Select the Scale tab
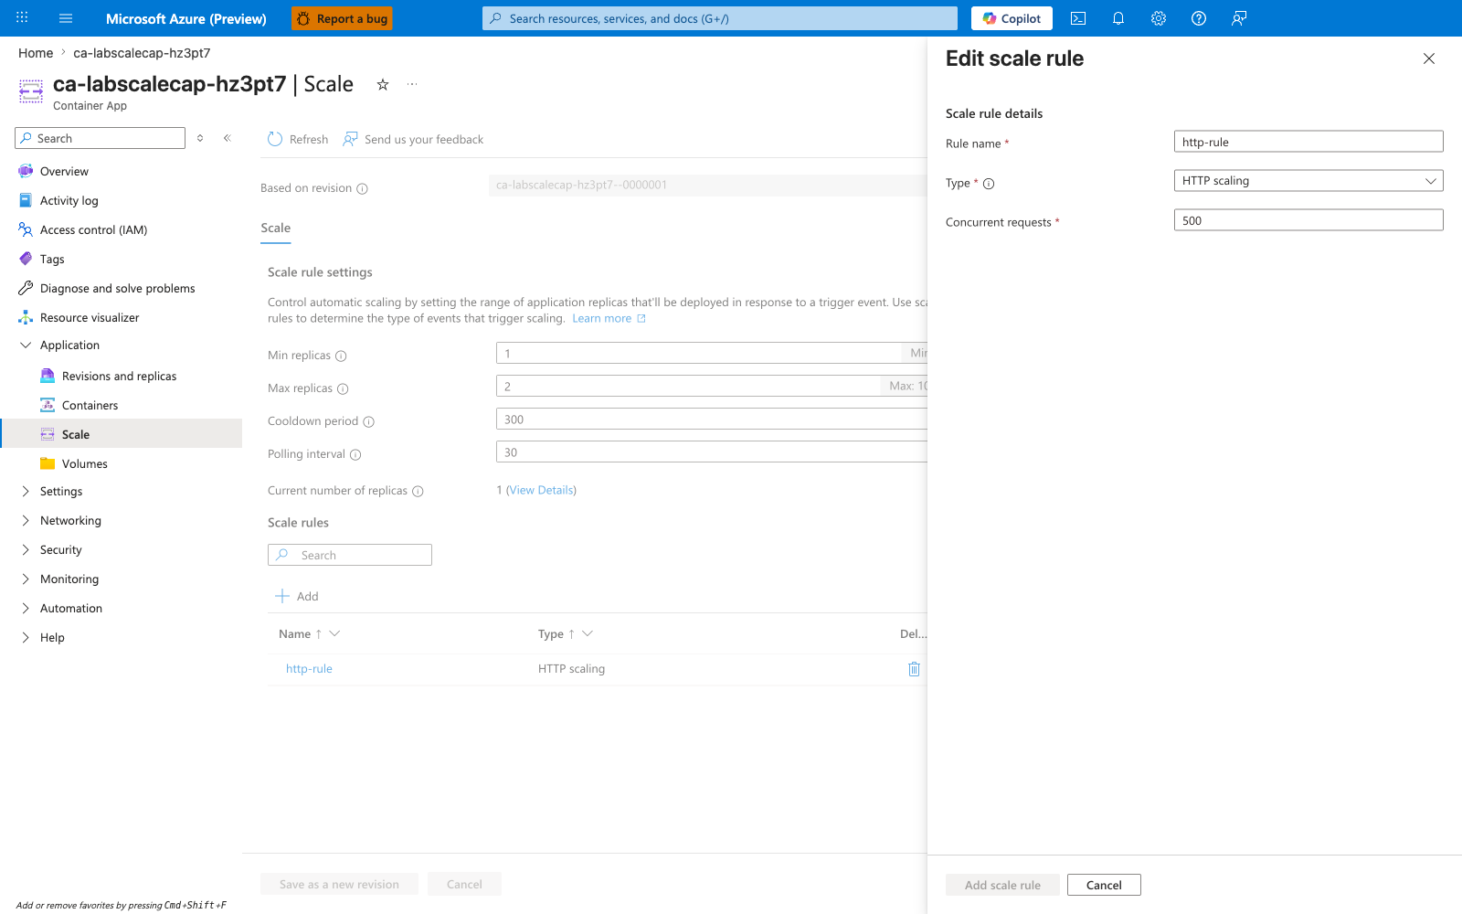This screenshot has width=1462, height=914. pyautogui.click(x=275, y=228)
